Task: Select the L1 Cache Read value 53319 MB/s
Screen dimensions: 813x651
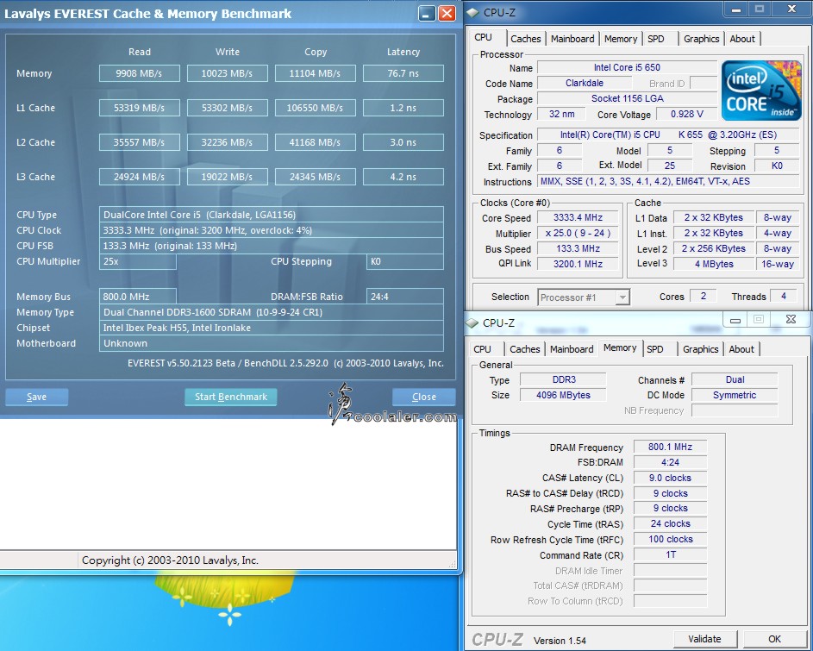Action: tap(140, 108)
